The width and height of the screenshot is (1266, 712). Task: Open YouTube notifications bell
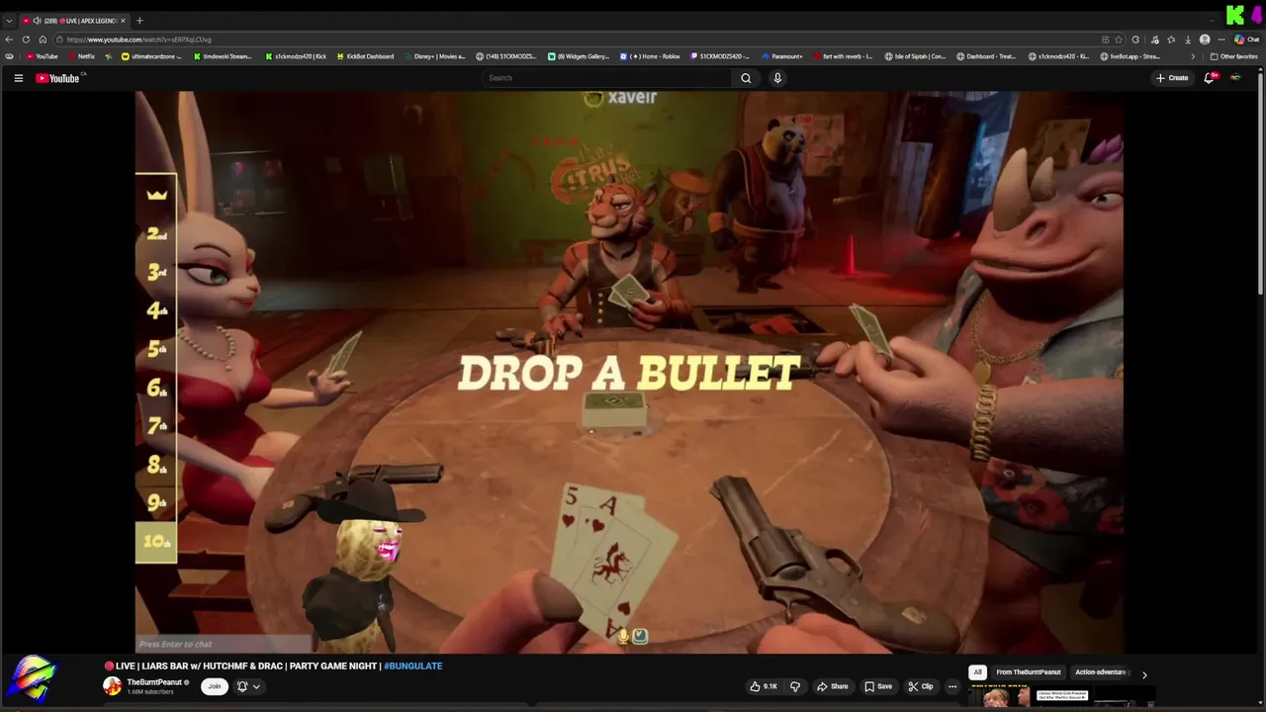click(1209, 78)
